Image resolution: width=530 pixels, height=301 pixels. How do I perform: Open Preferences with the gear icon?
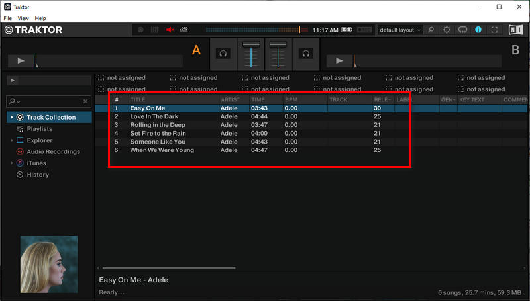447,30
